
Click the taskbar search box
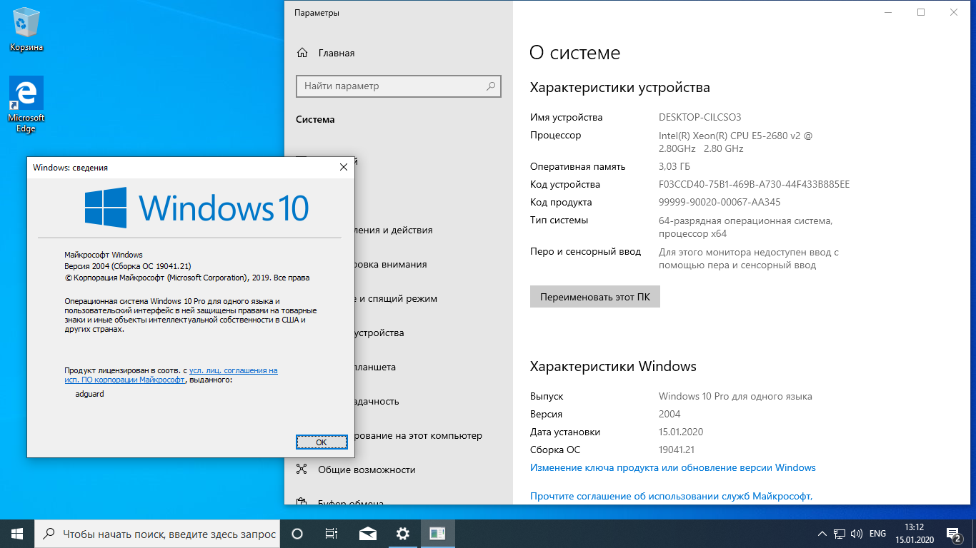click(x=157, y=534)
